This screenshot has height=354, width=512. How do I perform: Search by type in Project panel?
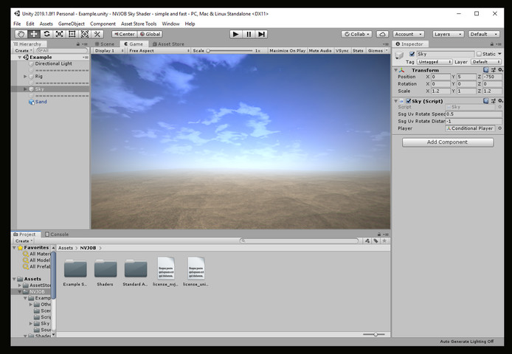pos(367,240)
